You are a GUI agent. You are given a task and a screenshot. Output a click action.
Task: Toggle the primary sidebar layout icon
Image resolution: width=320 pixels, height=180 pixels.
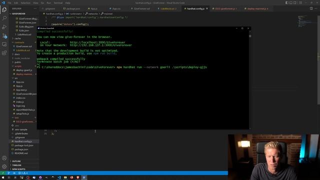tap(287, 2)
